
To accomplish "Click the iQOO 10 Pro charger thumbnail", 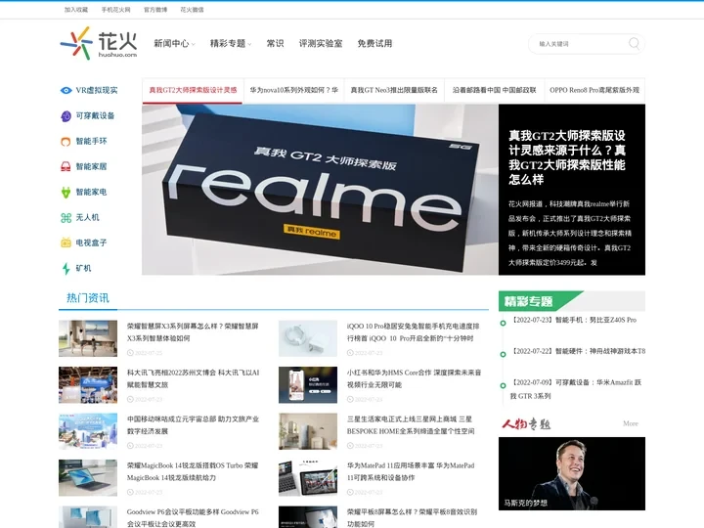I will pos(308,338).
